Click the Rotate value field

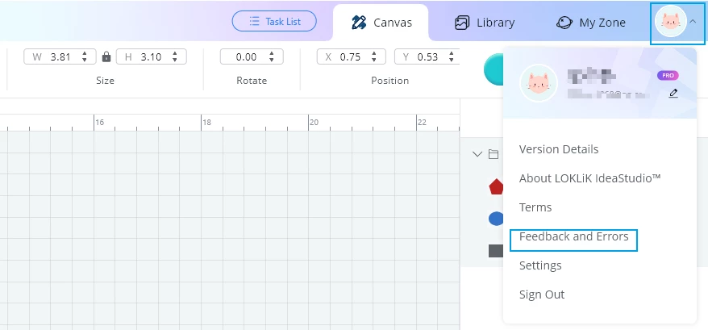click(x=252, y=57)
